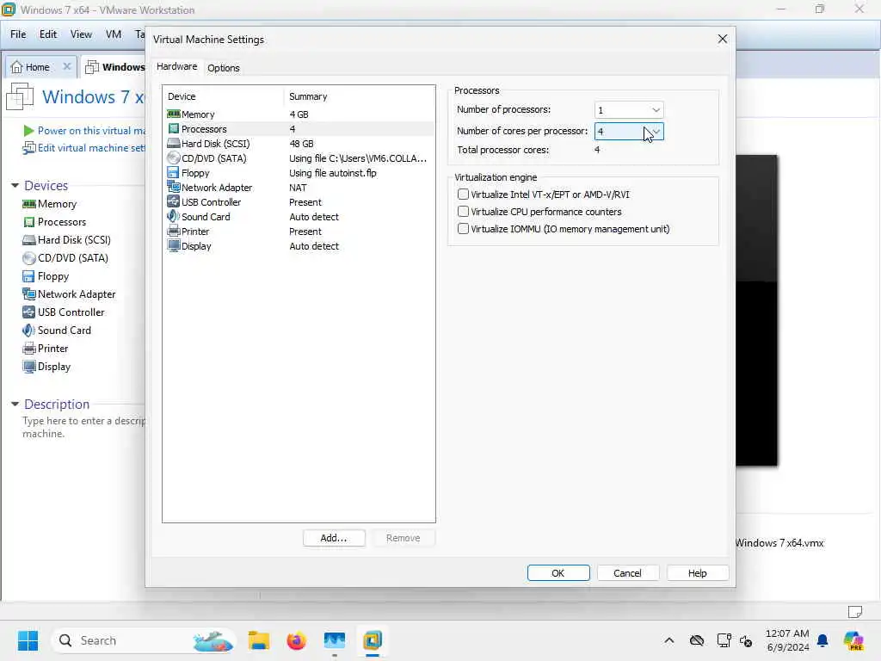Click Display icon in main window Devices panel
The width and height of the screenshot is (881, 661).
(x=28, y=367)
